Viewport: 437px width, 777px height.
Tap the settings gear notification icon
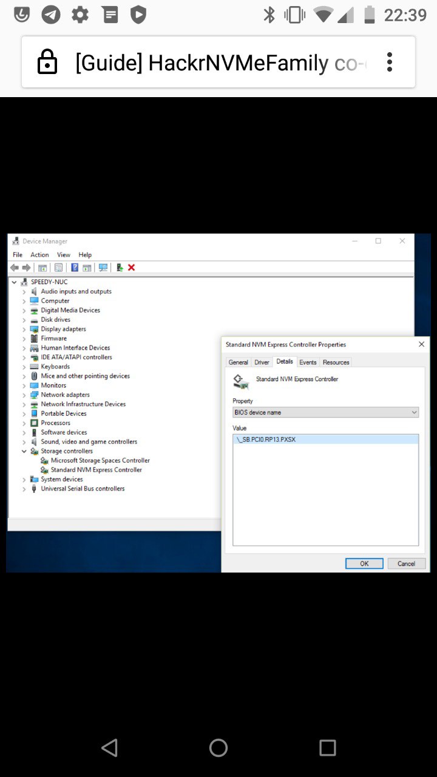coord(80,15)
